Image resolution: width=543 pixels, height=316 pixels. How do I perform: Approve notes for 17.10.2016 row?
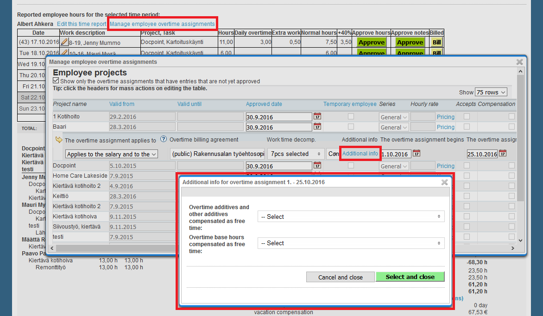410,42
